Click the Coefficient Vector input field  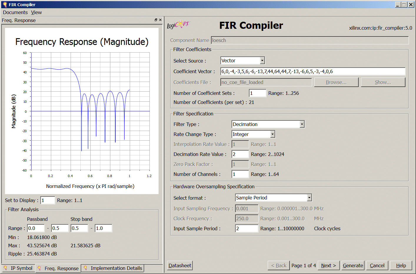(x=313, y=71)
